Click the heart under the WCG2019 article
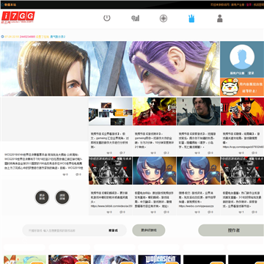Image resolution: width=264 pixels, height=264 pixels. (x=65, y=175)
